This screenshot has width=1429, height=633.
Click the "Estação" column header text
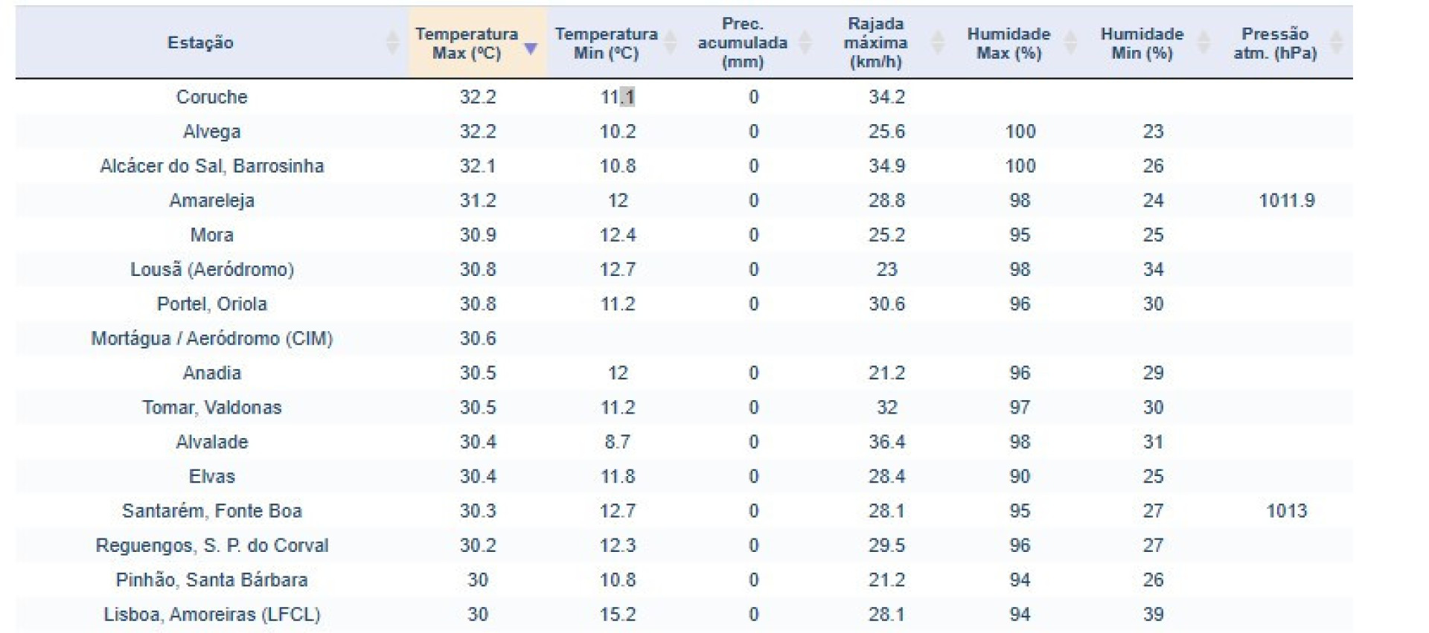[200, 42]
